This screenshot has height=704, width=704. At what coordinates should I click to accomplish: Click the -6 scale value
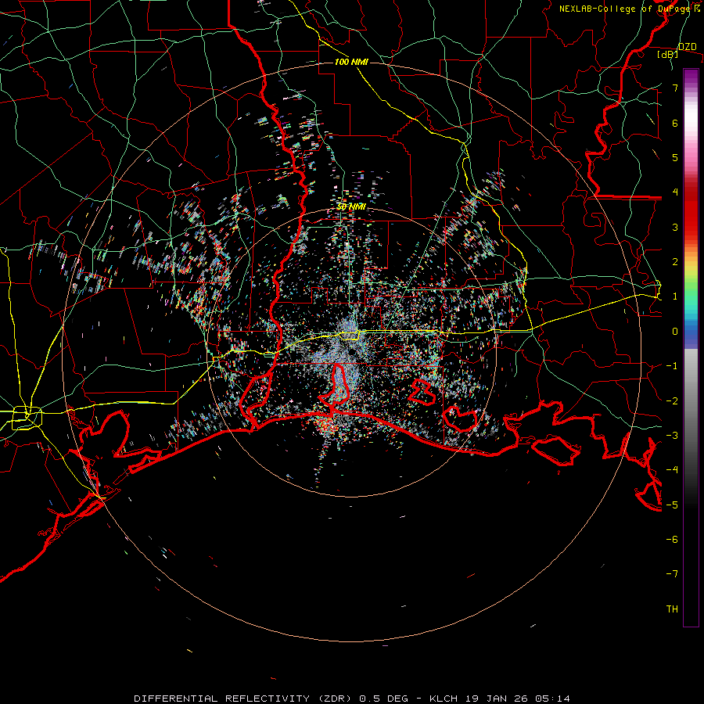pyautogui.click(x=672, y=540)
